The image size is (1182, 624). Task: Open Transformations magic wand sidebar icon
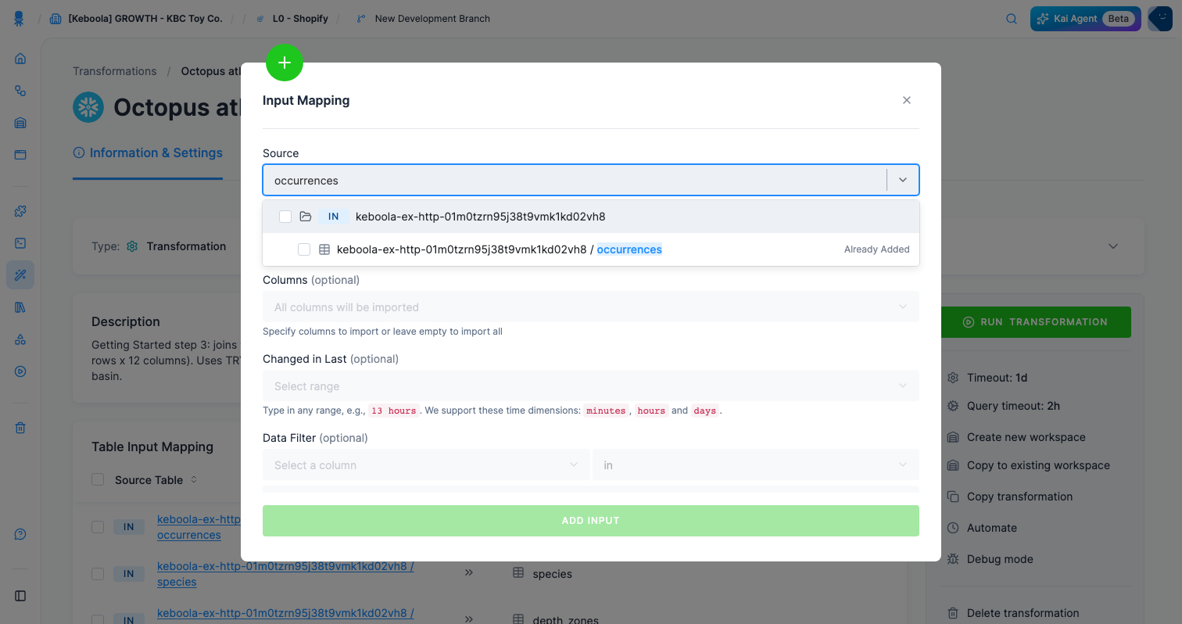point(20,275)
